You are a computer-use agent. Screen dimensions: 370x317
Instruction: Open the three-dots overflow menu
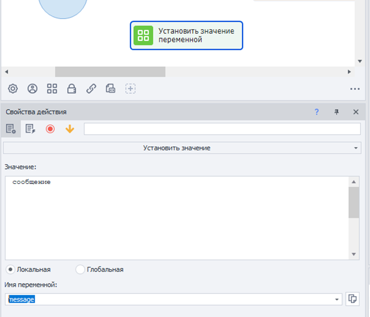click(x=355, y=89)
